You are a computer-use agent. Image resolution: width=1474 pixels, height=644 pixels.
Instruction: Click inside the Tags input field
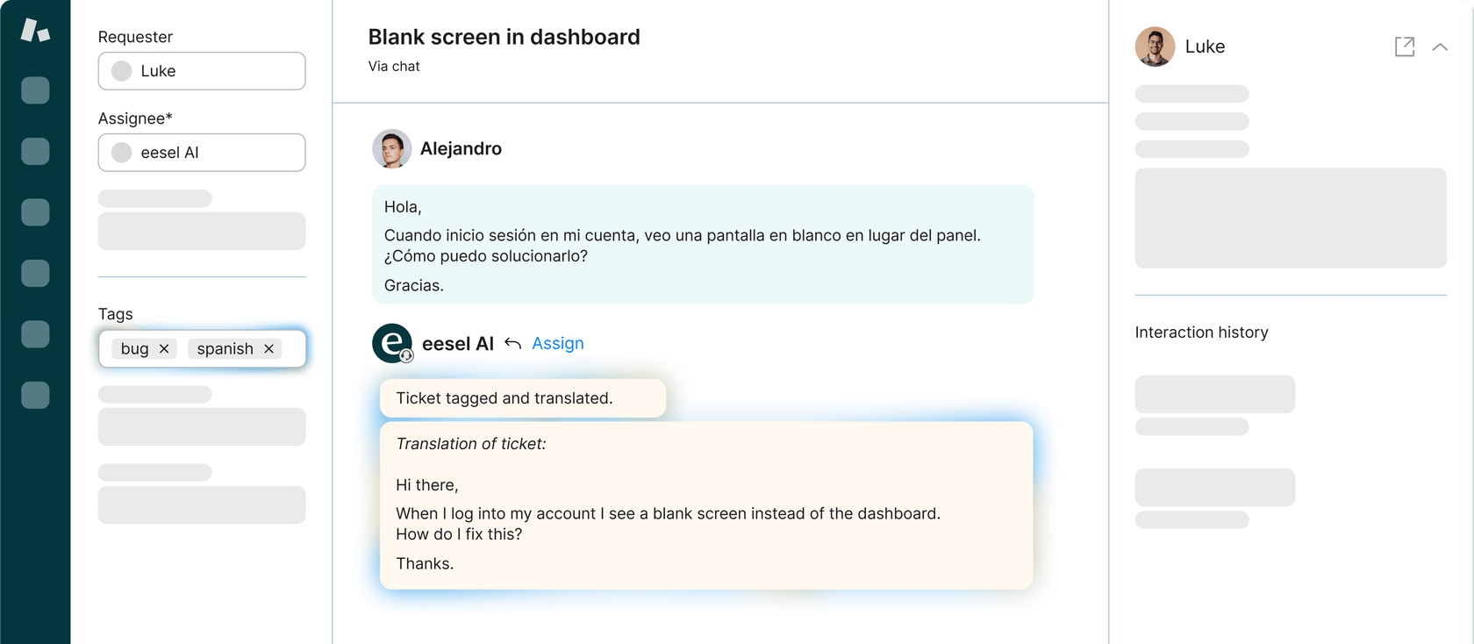point(293,349)
